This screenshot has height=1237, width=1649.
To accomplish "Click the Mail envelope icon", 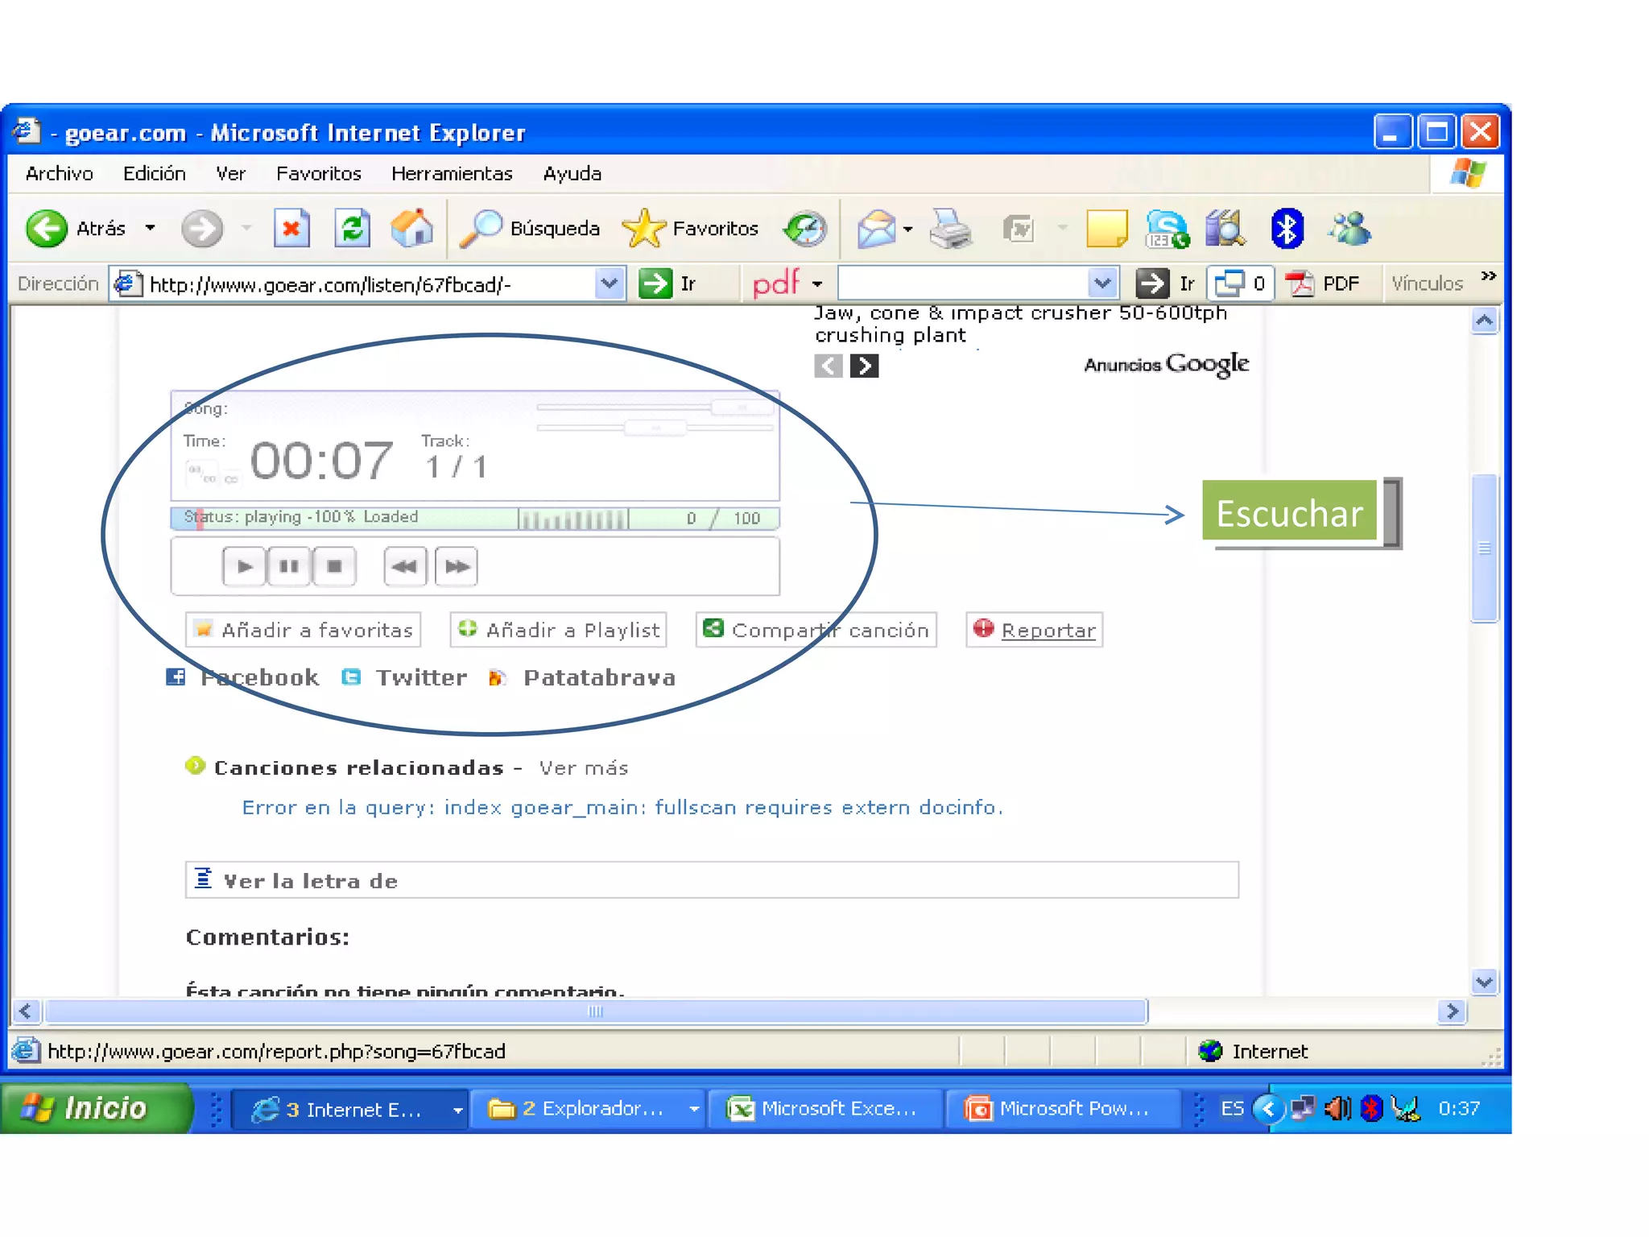I will 876,230.
